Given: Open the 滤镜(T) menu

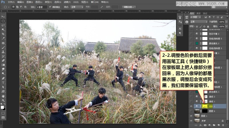Looking at the screenshot, I should tap(67, 2).
